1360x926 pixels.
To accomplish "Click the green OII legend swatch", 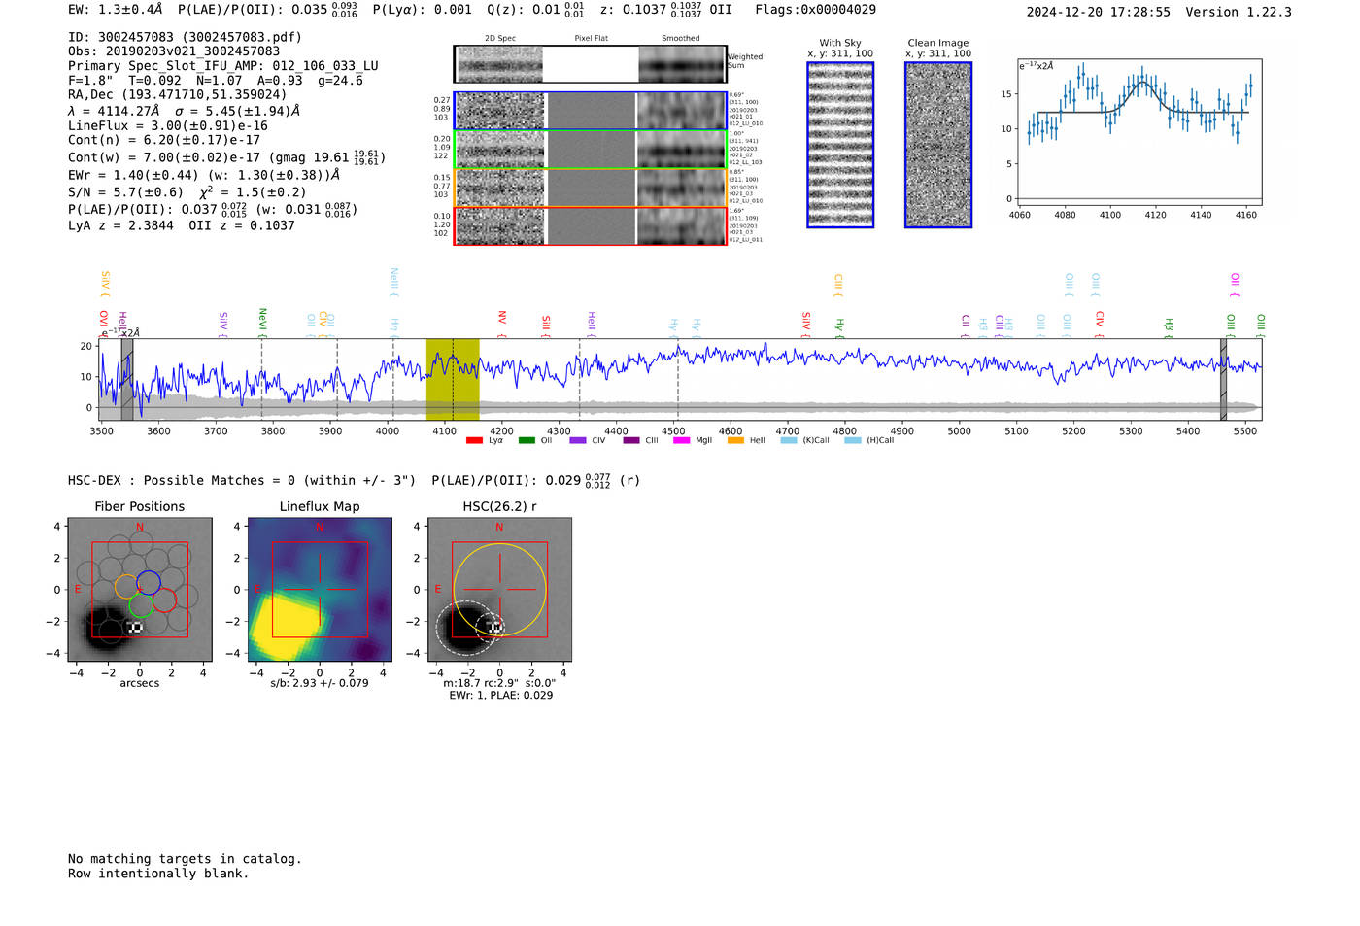I will [x=527, y=441].
